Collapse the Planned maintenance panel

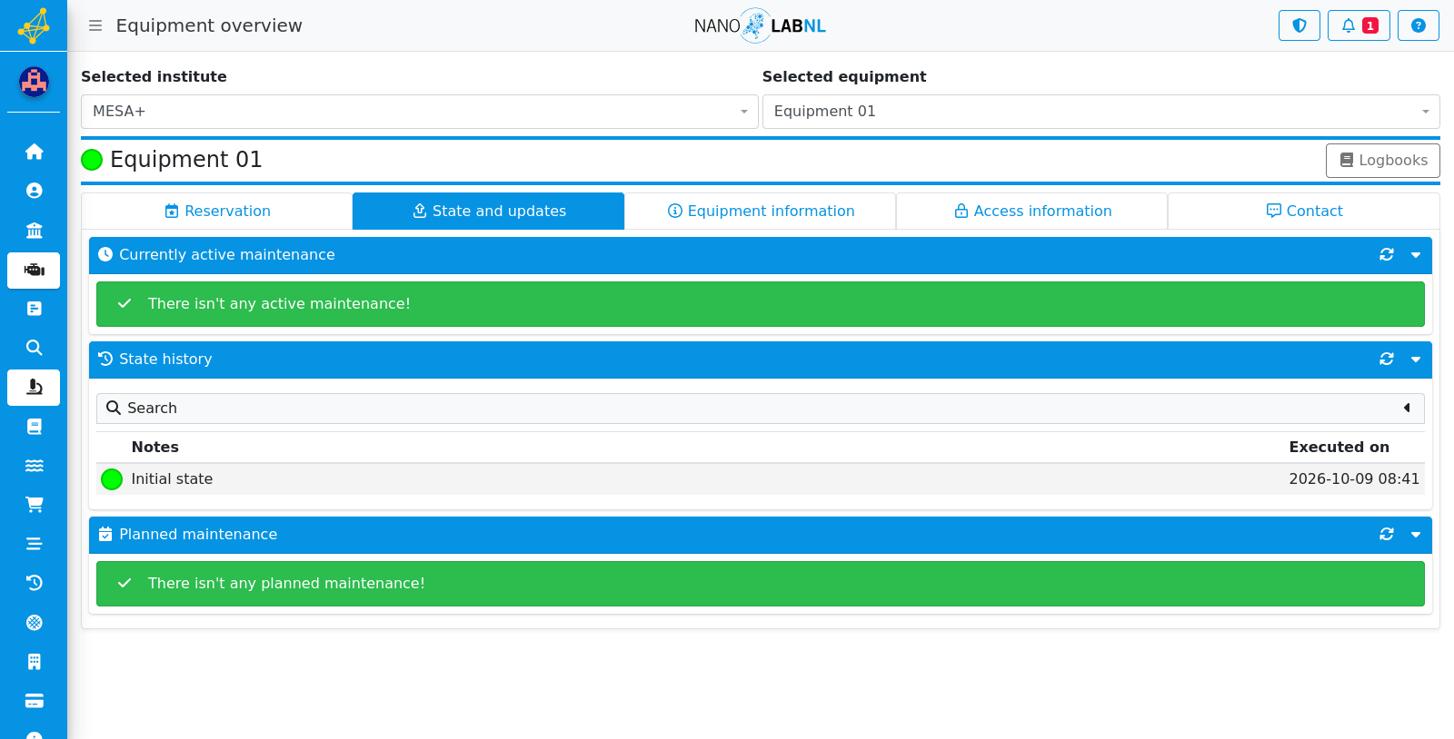tap(1416, 535)
